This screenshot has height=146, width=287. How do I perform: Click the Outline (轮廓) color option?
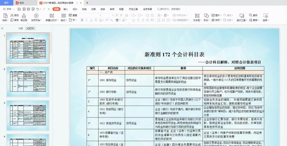coord(228,20)
